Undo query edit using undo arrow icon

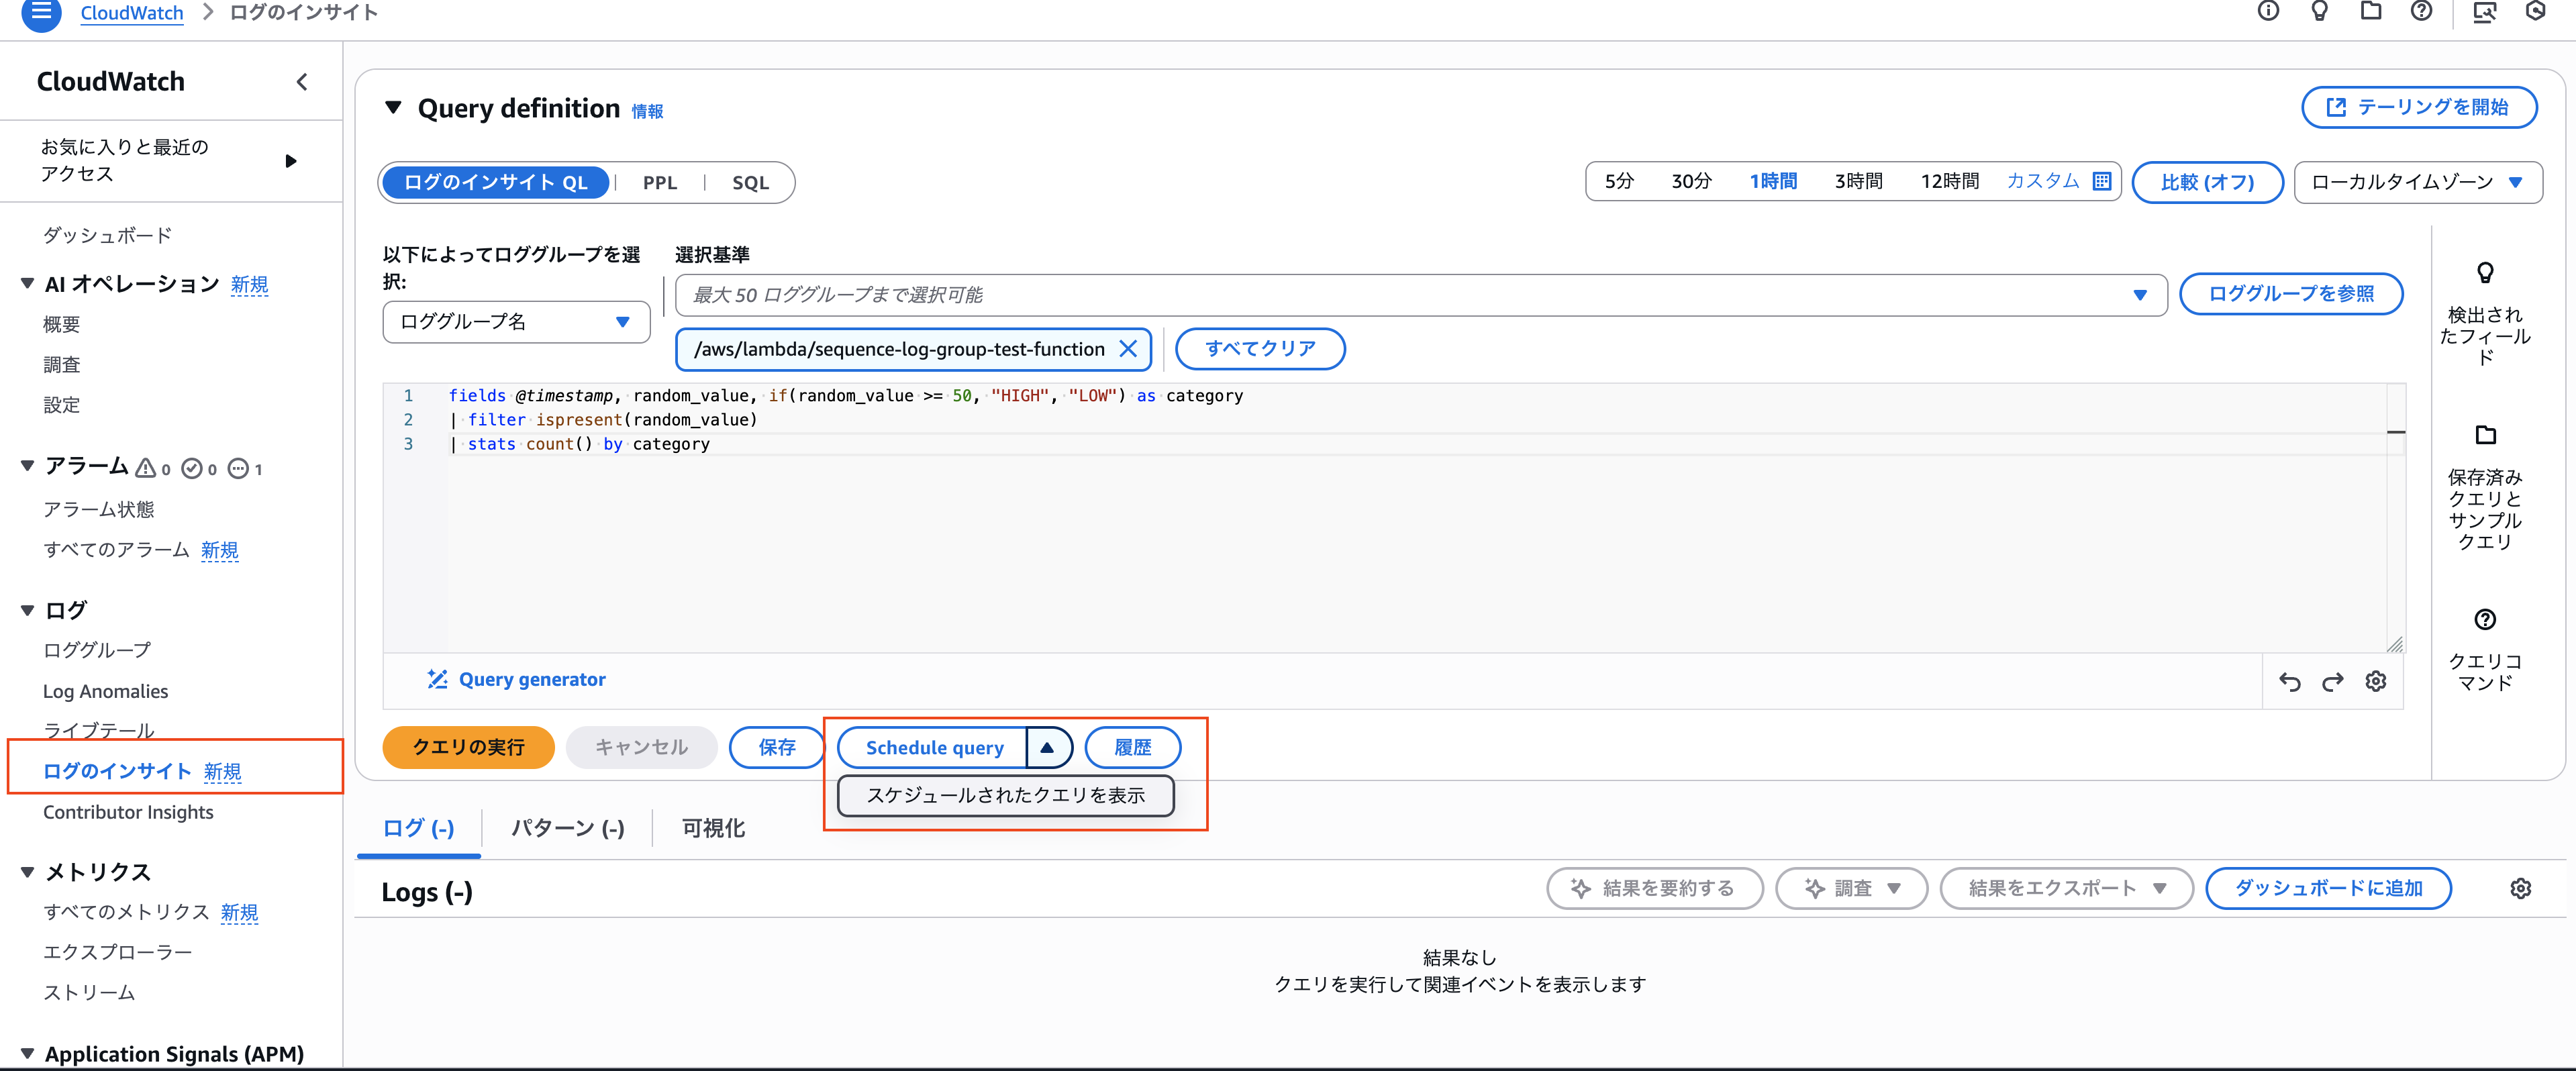point(2289,681)
